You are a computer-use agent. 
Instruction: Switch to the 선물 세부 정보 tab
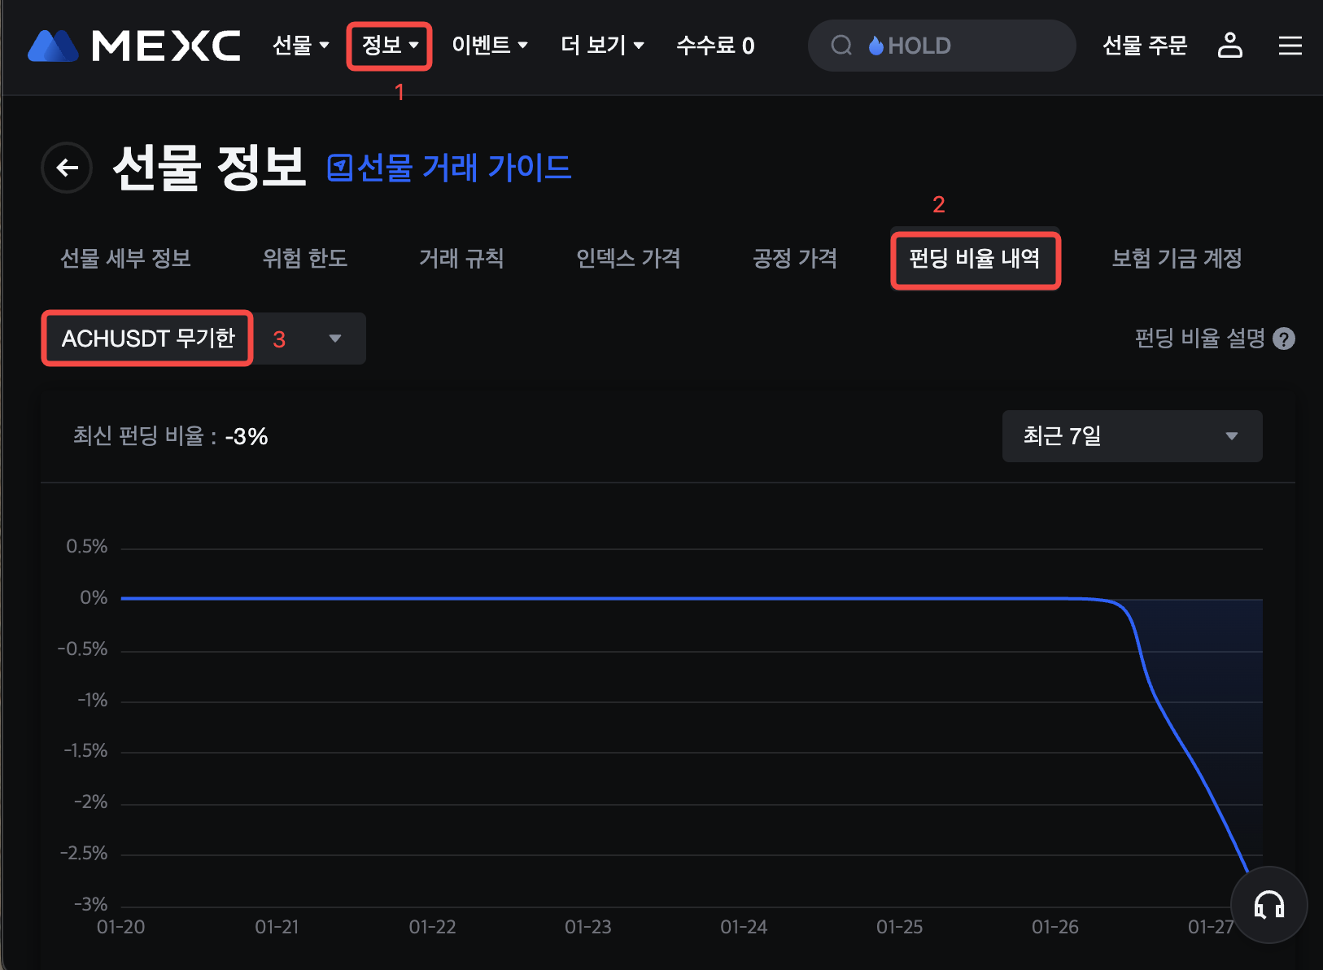(x=125, y=259)
